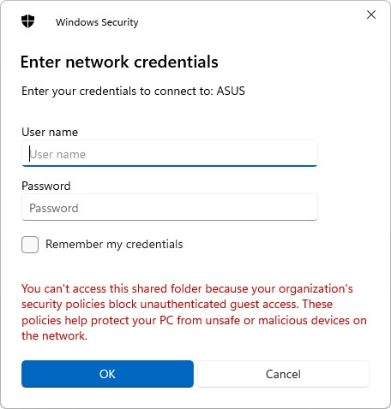
Task: Click 'the network.' last line of warning
Action: pos(54,335)
